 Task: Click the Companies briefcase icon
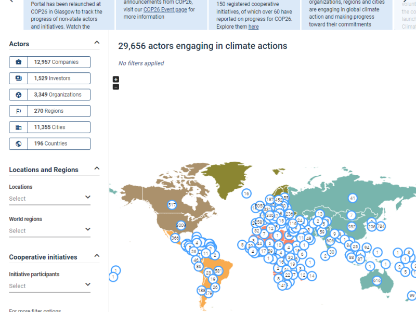[19, 62]
